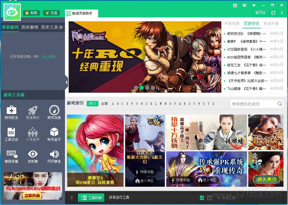This screenshot has width=288, height=205.
Task: Click the refresh page icon
Action: click(x=273, y=13)
